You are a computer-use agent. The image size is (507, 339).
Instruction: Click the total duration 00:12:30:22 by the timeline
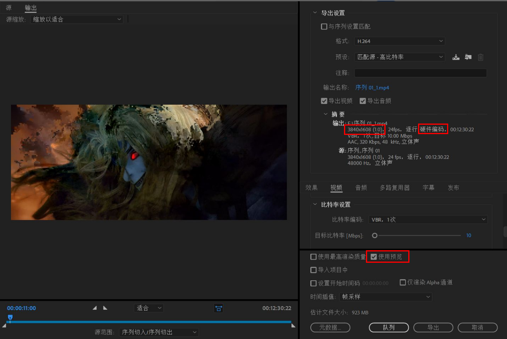click(277, 308)
